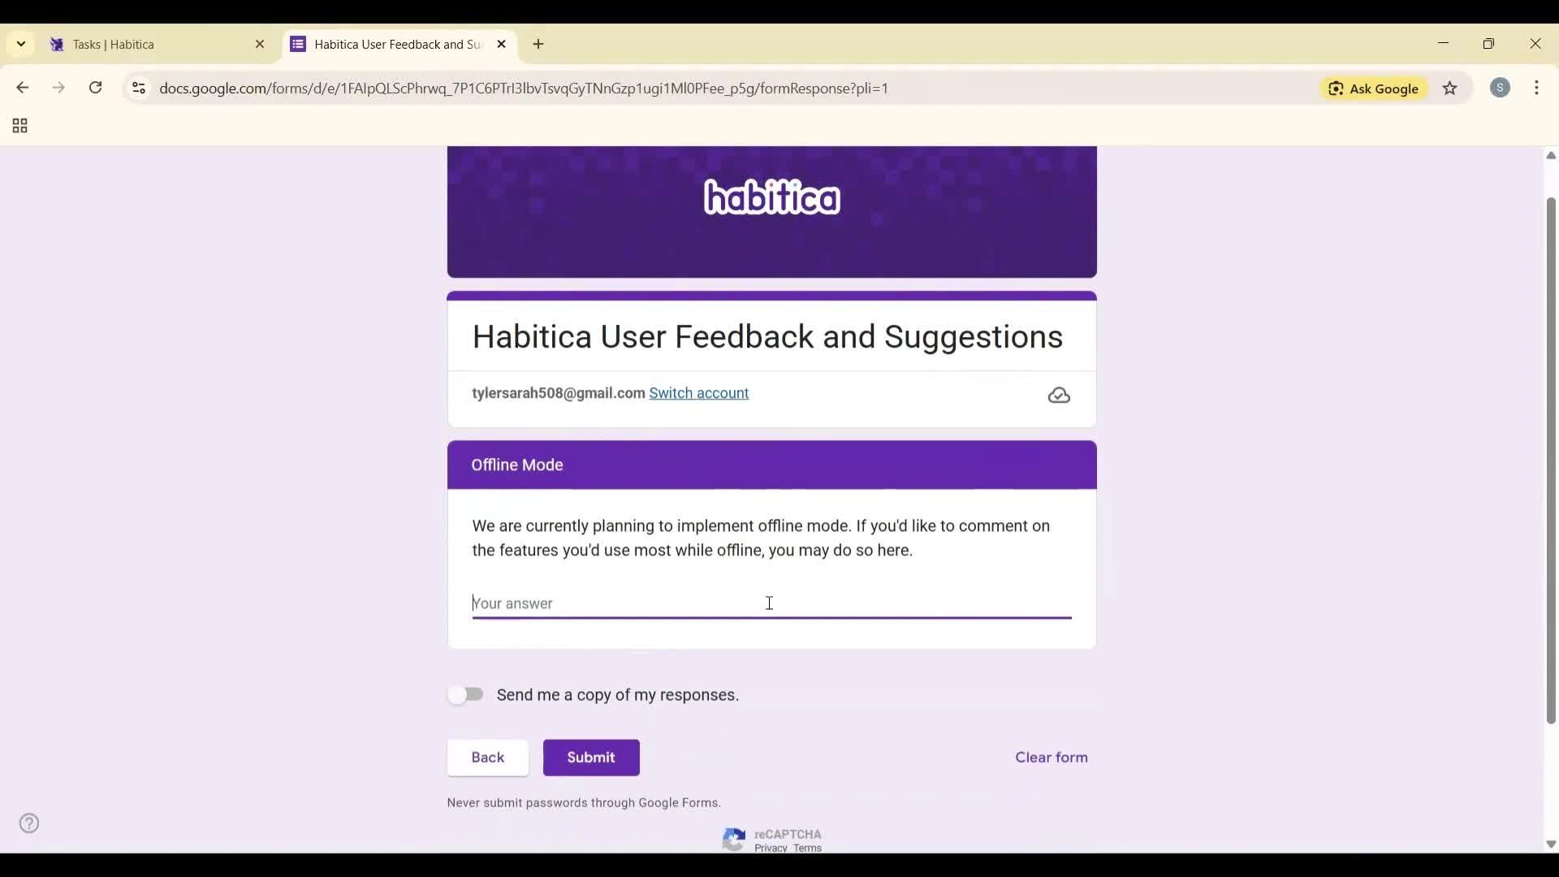Open the tab search dropdown
This screenshot has height=877, width=1559.
pos(20,44)
